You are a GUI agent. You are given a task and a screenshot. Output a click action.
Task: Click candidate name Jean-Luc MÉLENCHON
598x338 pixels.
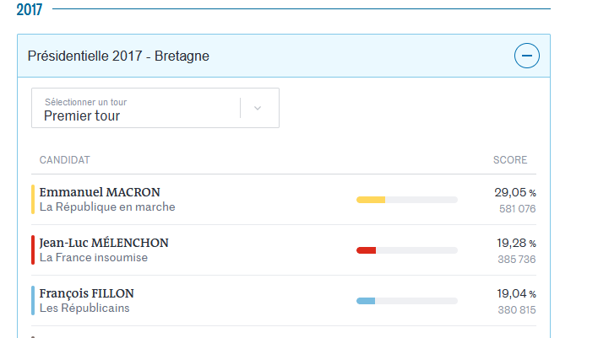[x=104, y=243]
